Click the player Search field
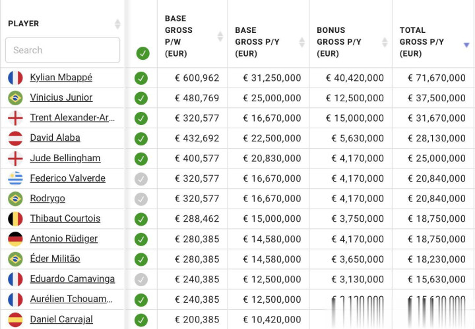 63,50
